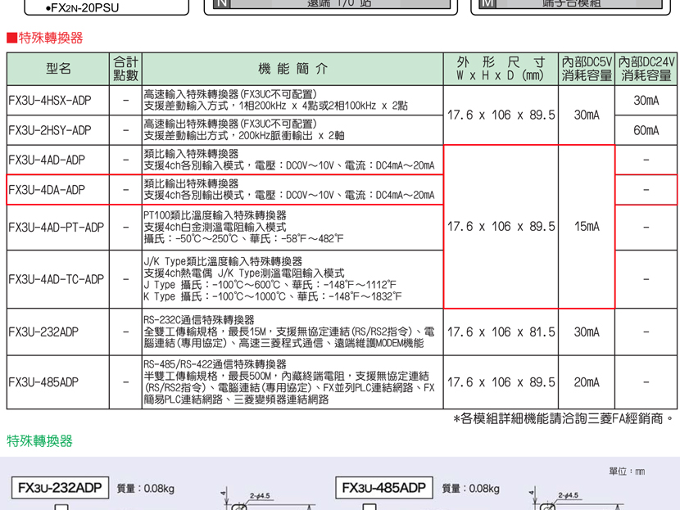The width and height of the screenshot is (680, 510).
Task: Click the boxed FX3U-232ADP drawing label
Action: [60, 488]
